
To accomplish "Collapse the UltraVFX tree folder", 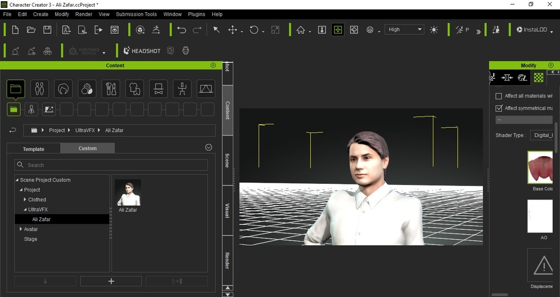I will (x=25, y=210).
